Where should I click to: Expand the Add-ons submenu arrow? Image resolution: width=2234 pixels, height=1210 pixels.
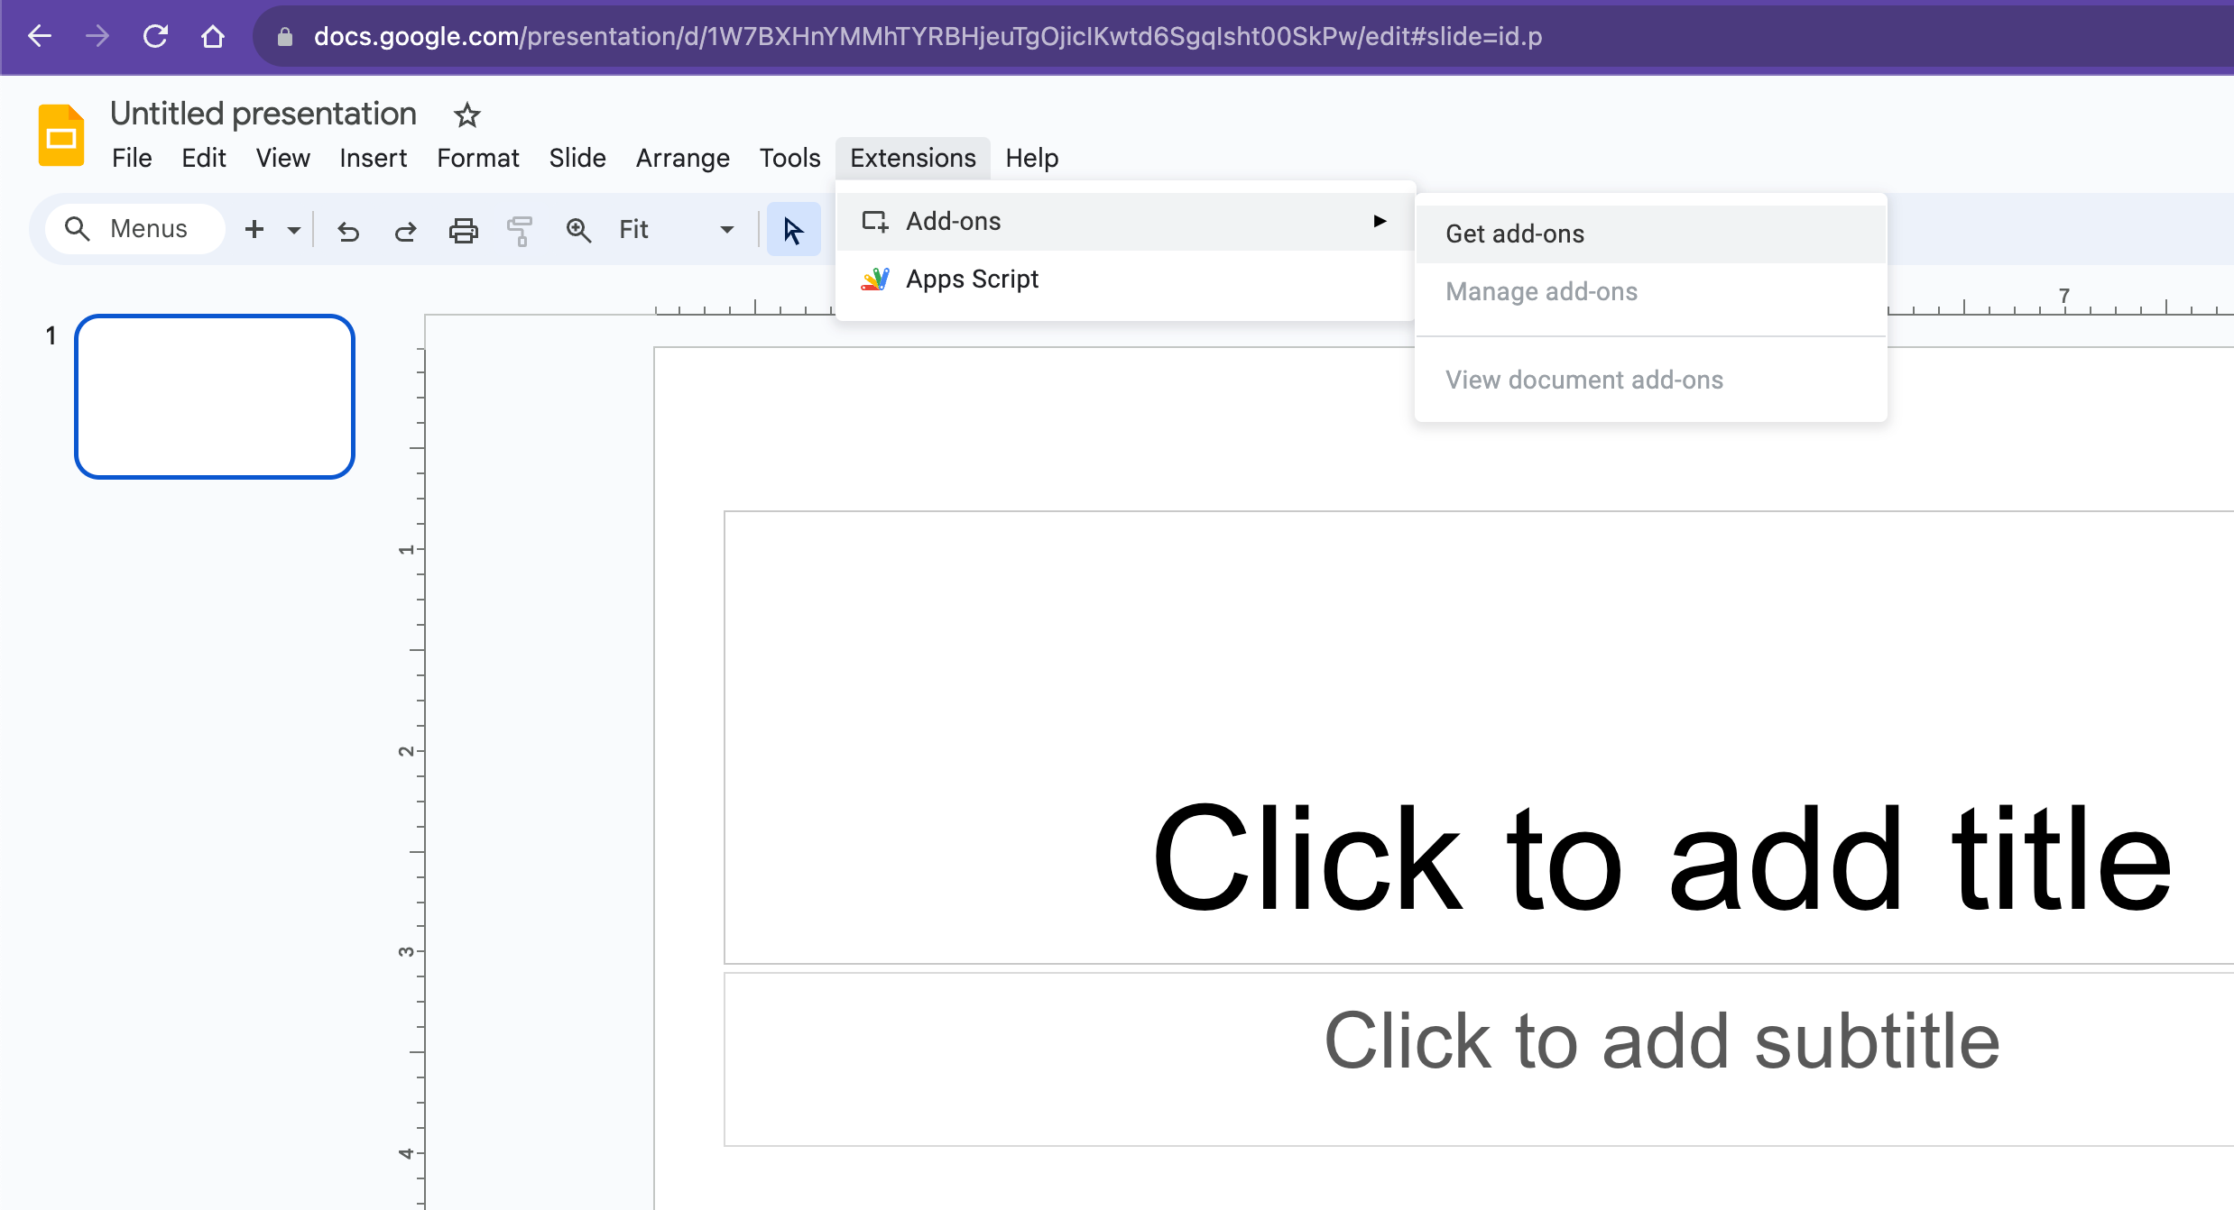point(1379,221)
